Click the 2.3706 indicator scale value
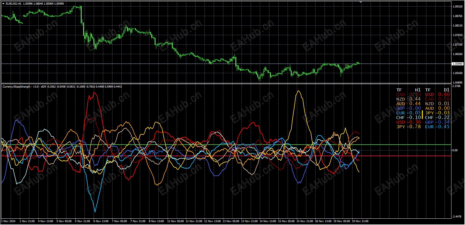Viewport: 465px width, 225px height. (457, 86)
